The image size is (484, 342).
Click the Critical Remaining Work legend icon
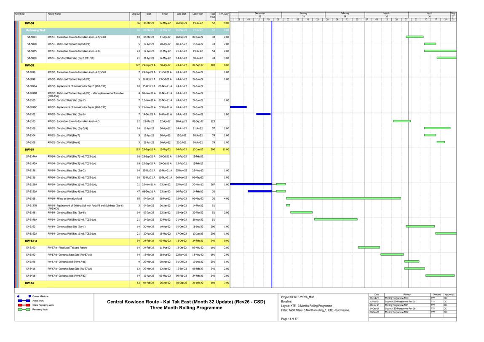(x=24, y=305)
